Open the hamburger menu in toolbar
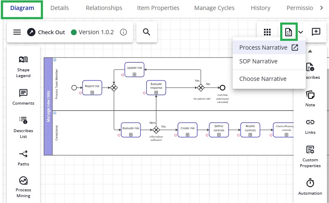The height and width of the screenshot is (203, 329). click(x=17, y=32)
